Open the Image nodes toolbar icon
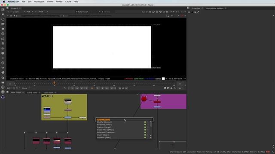Screen dimensions: 275x154 coord(3,9)
